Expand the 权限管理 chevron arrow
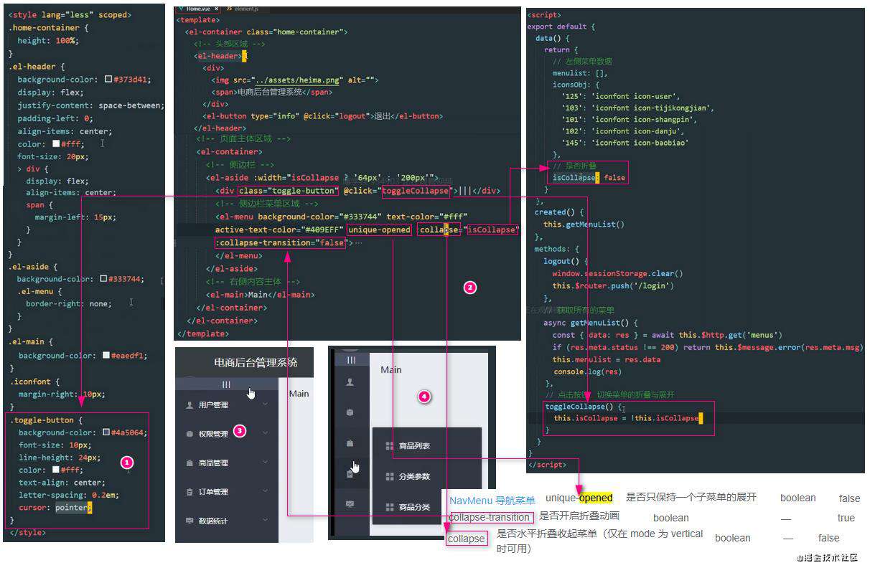 pos(266,433)
